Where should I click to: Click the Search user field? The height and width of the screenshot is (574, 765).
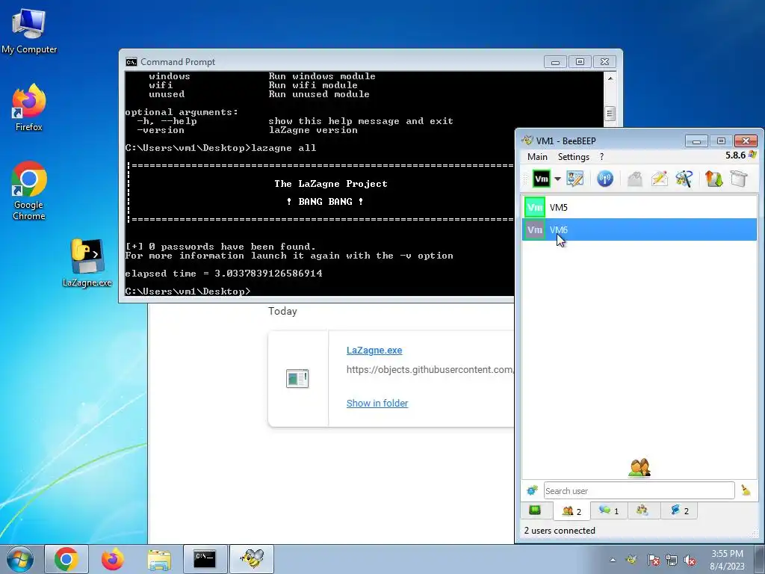pos(639,490)
